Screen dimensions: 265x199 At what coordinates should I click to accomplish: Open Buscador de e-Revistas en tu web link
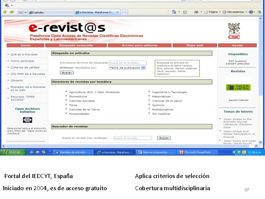28,88
